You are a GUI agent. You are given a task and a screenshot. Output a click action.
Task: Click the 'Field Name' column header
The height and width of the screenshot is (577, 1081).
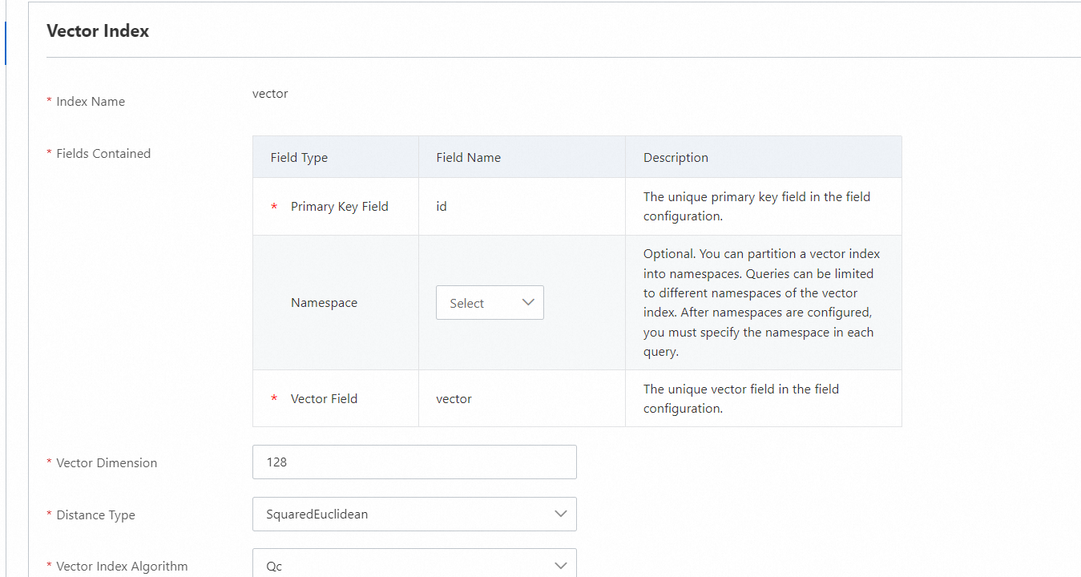click(x=469, y=158)
